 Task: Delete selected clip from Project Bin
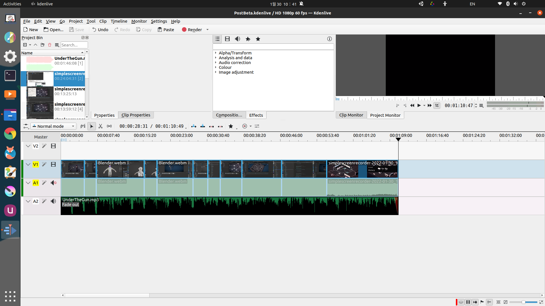tap(50, 45)
